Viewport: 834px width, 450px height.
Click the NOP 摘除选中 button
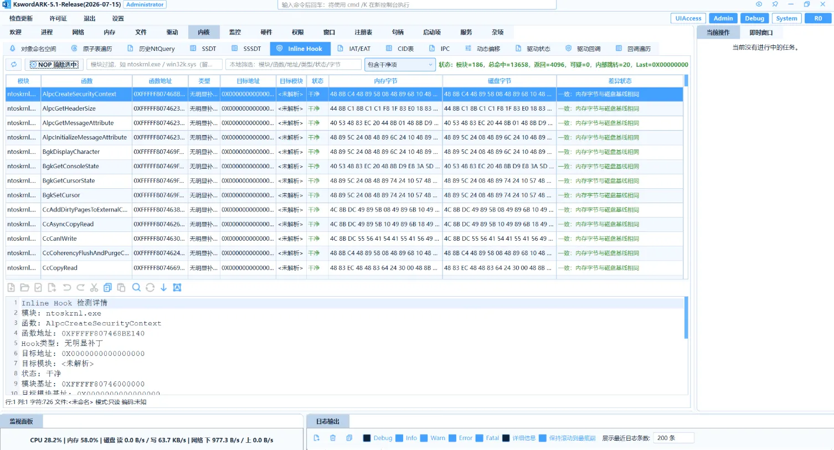(54, 65)
